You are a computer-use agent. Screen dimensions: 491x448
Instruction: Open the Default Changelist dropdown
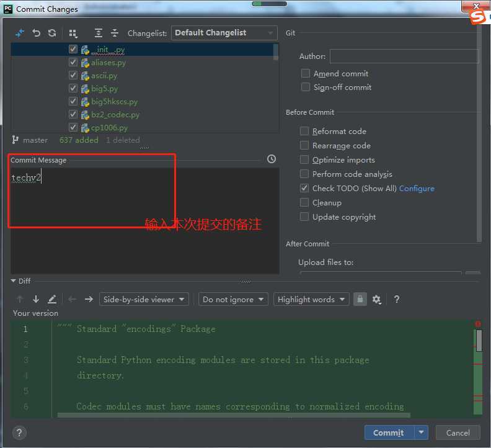[224, 33]
